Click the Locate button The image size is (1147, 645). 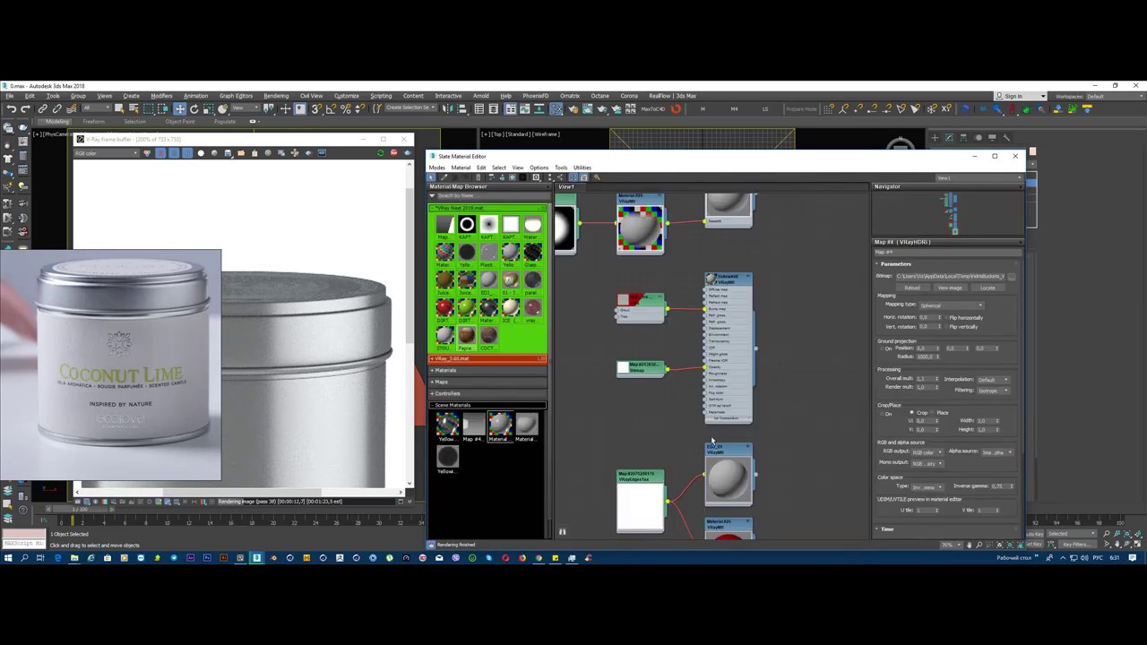pos(987,288)
